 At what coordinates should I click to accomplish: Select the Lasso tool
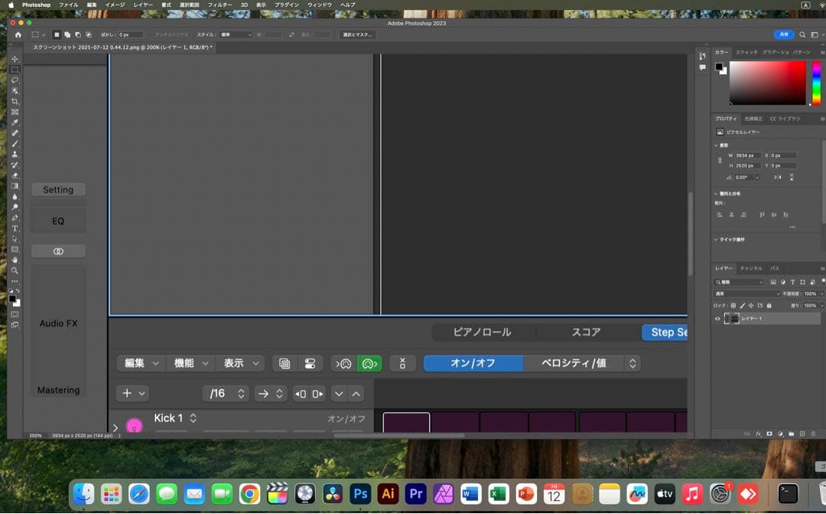click(x=15, y=80)
